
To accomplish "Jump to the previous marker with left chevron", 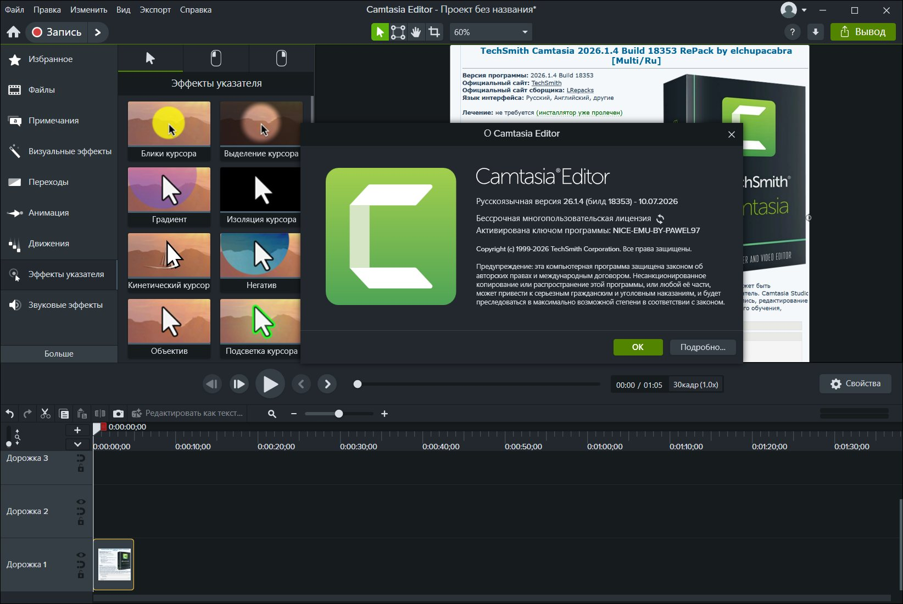I will 301,384.
